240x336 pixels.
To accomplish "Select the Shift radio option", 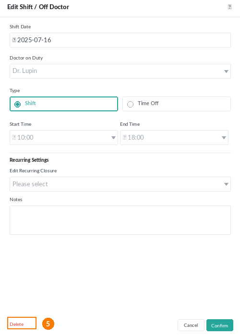I will 64,104.
